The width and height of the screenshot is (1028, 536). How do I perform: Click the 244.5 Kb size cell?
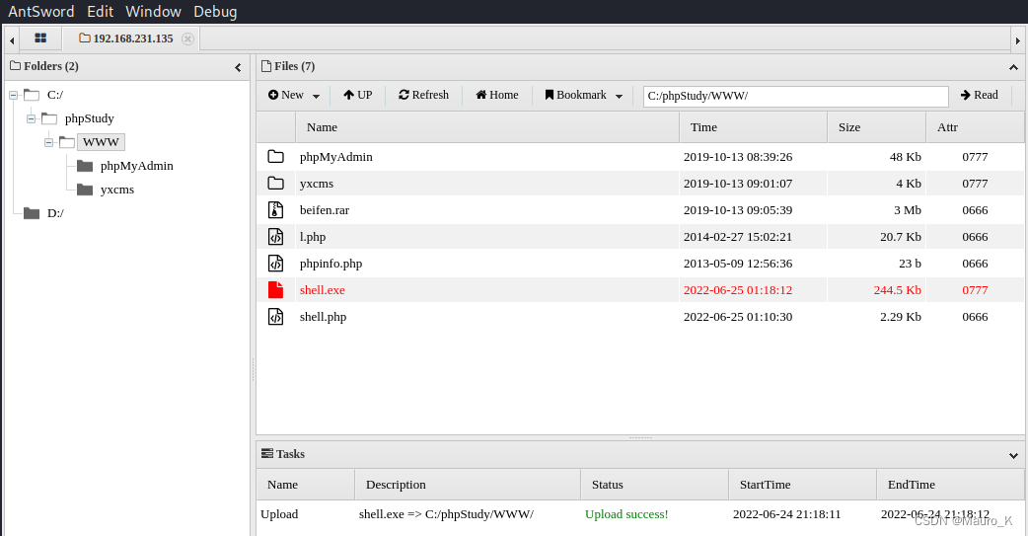[897, 290]
